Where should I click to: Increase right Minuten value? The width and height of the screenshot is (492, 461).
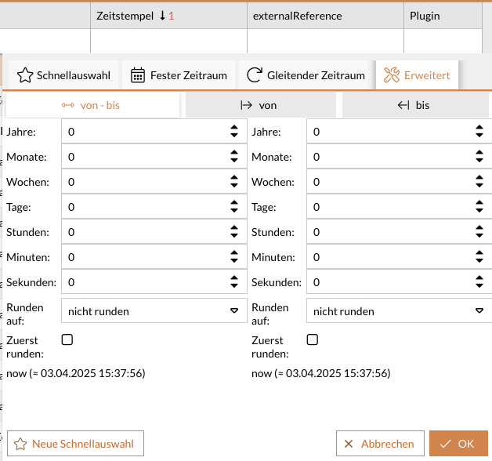coord(479,253)
